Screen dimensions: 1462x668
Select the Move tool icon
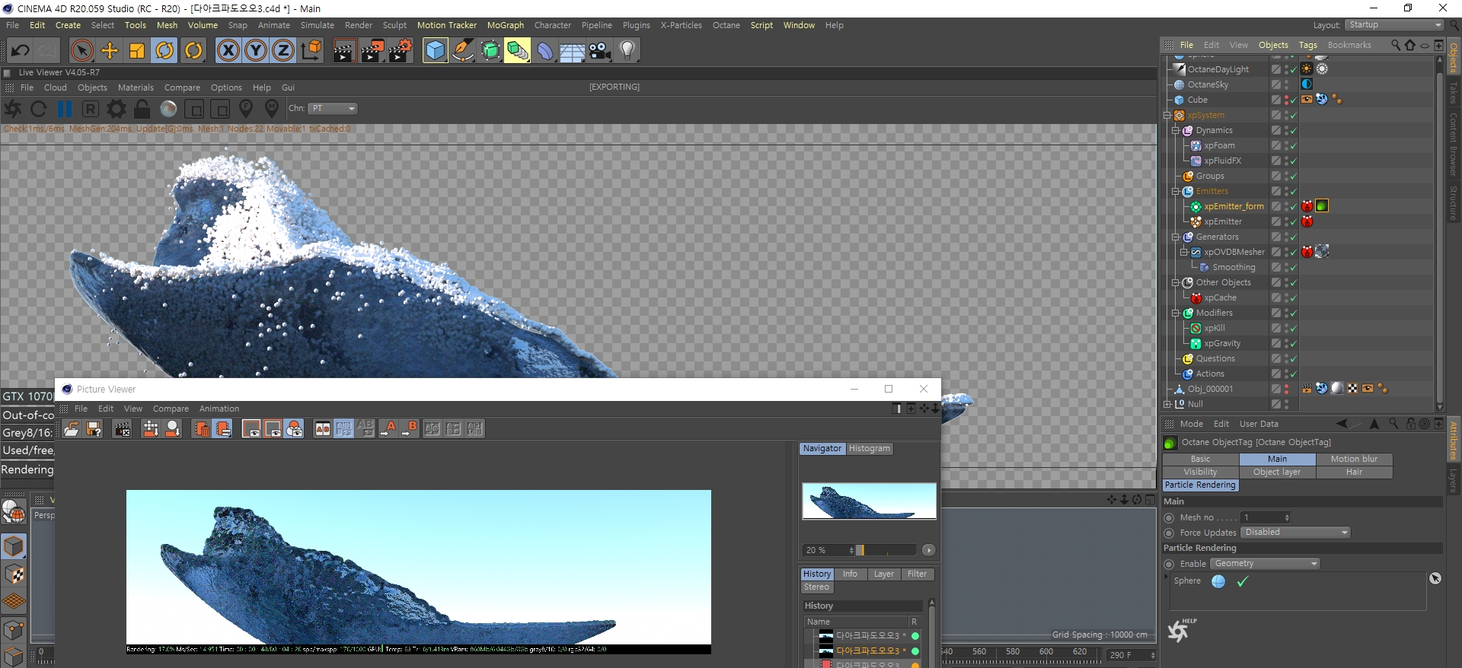coord(110,51)
